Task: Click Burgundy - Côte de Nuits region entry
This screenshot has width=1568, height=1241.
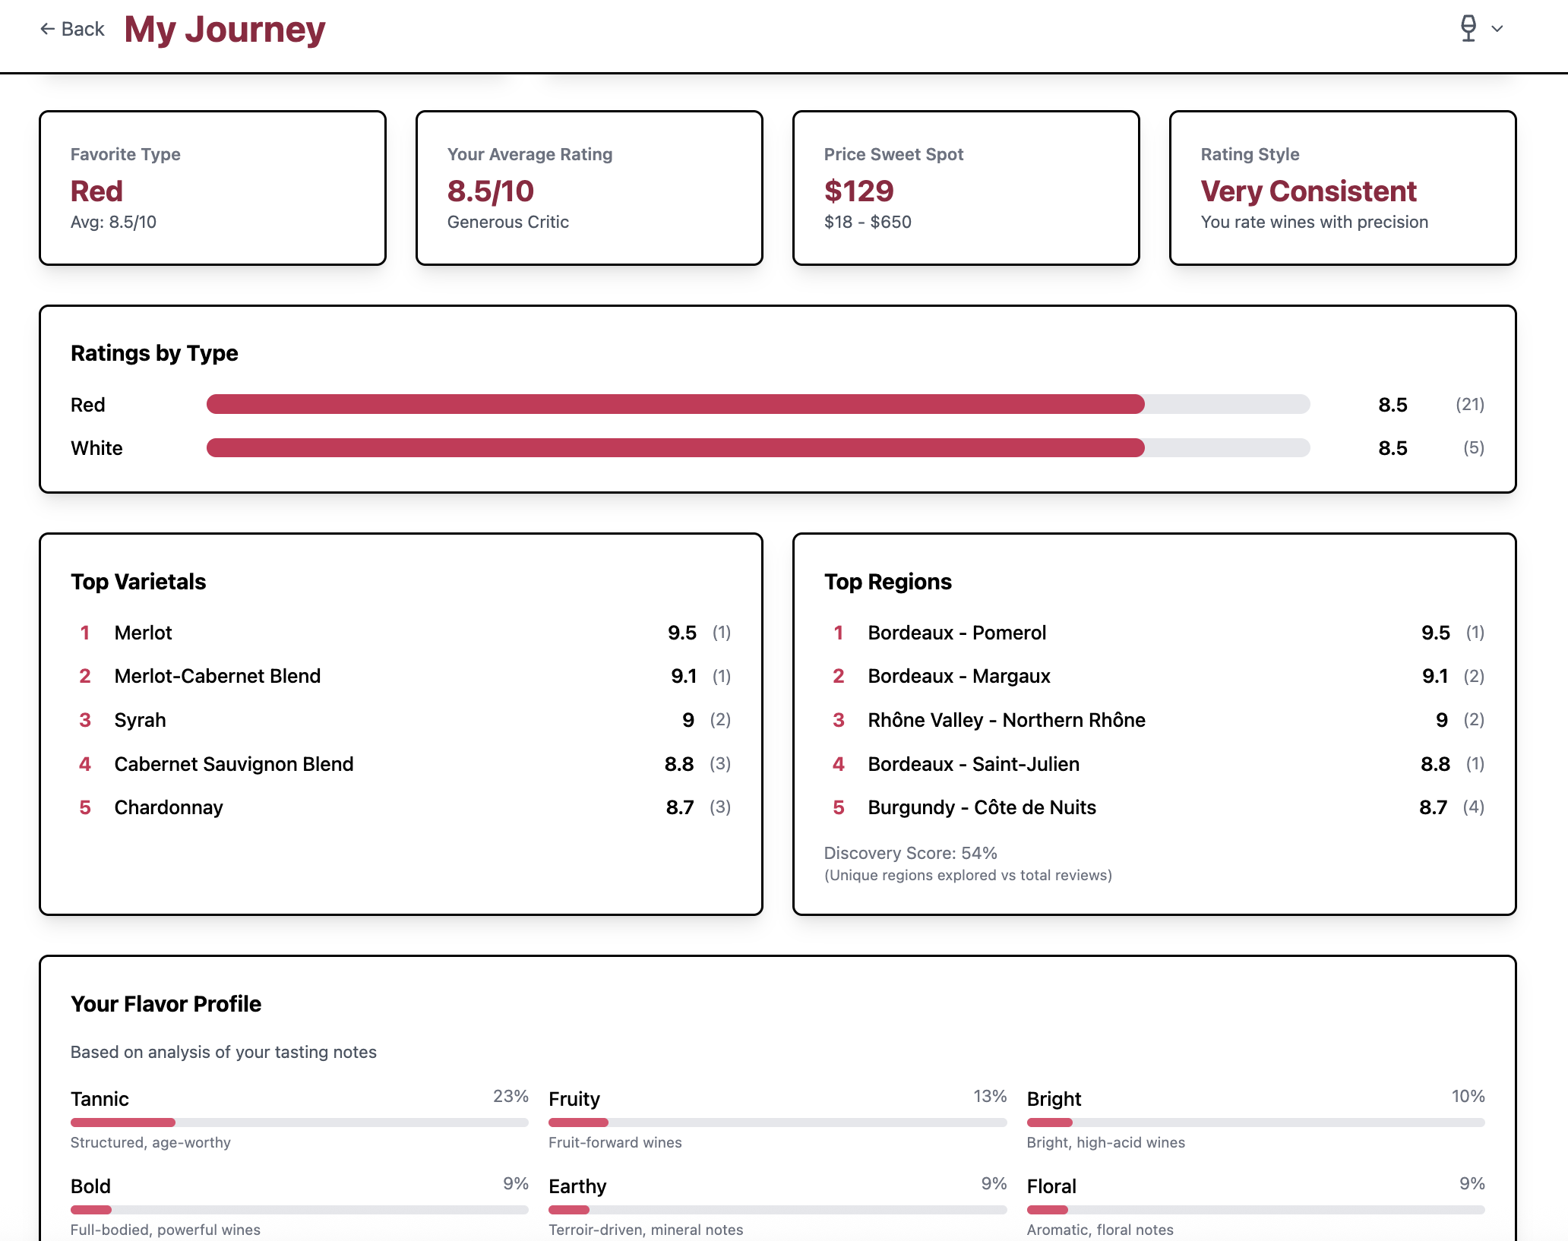Action: (x=982, y=807)
